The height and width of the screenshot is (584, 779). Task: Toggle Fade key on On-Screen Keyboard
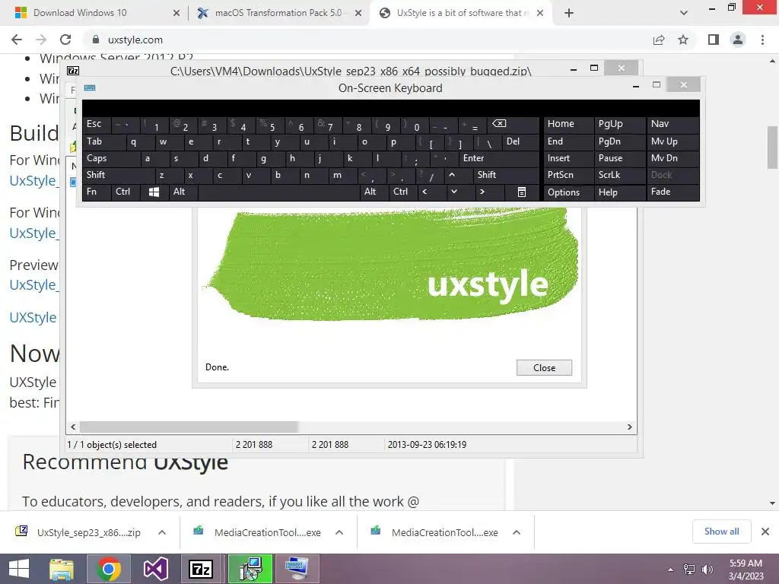pyautogui.click(x=672, y=192)
